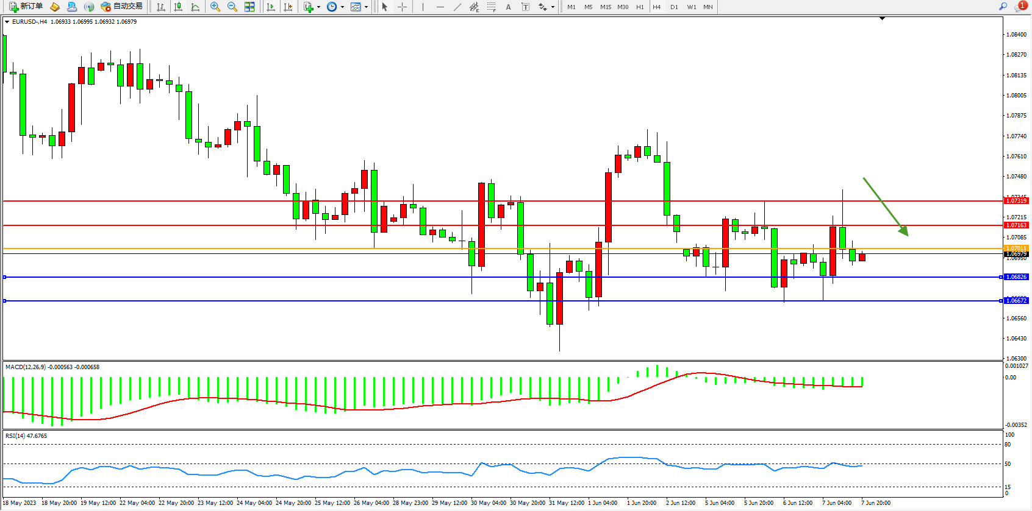Click the New Order (新订单) button

point(26,7)
